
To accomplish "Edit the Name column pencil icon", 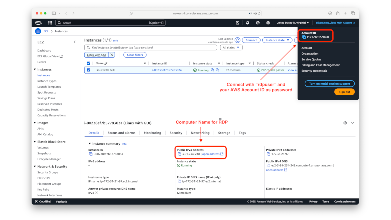I will (x=106, y=63).
